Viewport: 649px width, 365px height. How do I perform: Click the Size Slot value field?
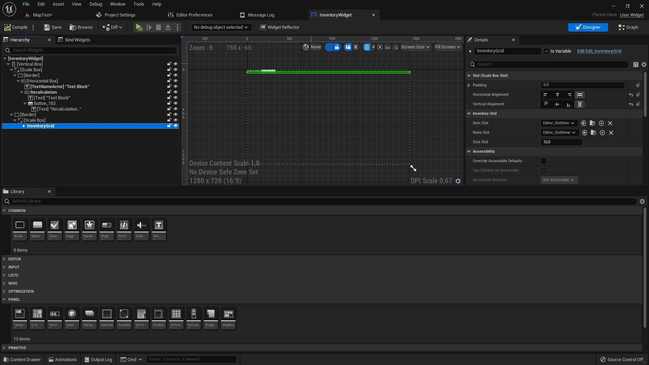click(561, 142)
